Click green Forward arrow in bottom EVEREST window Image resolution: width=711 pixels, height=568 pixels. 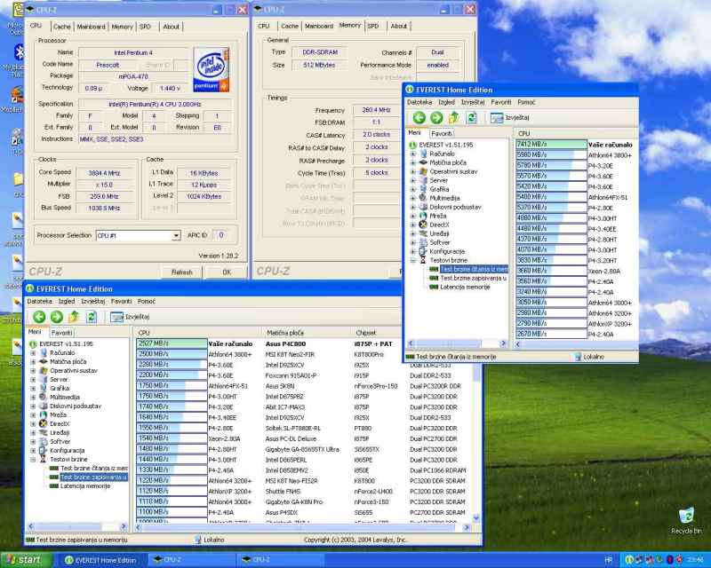pyautogui.click(x=57, y=317)
